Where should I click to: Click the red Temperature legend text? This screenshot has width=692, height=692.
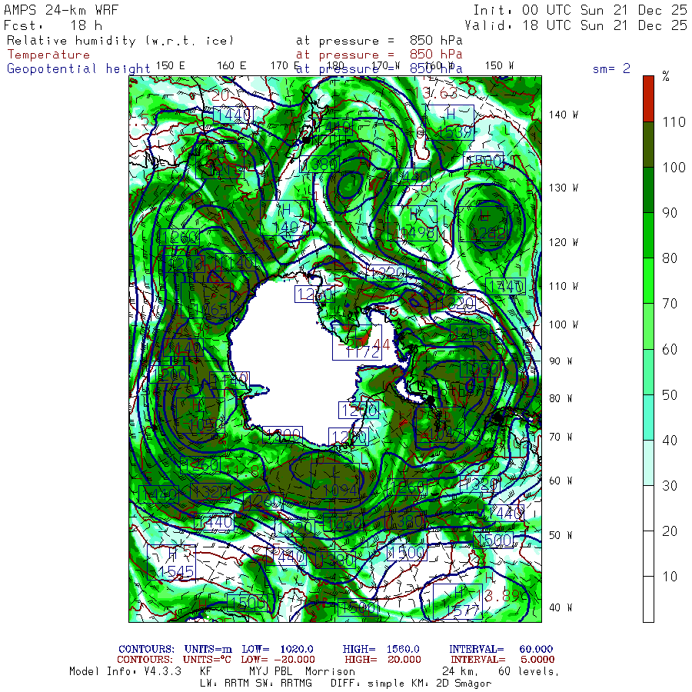pos(48,55)
